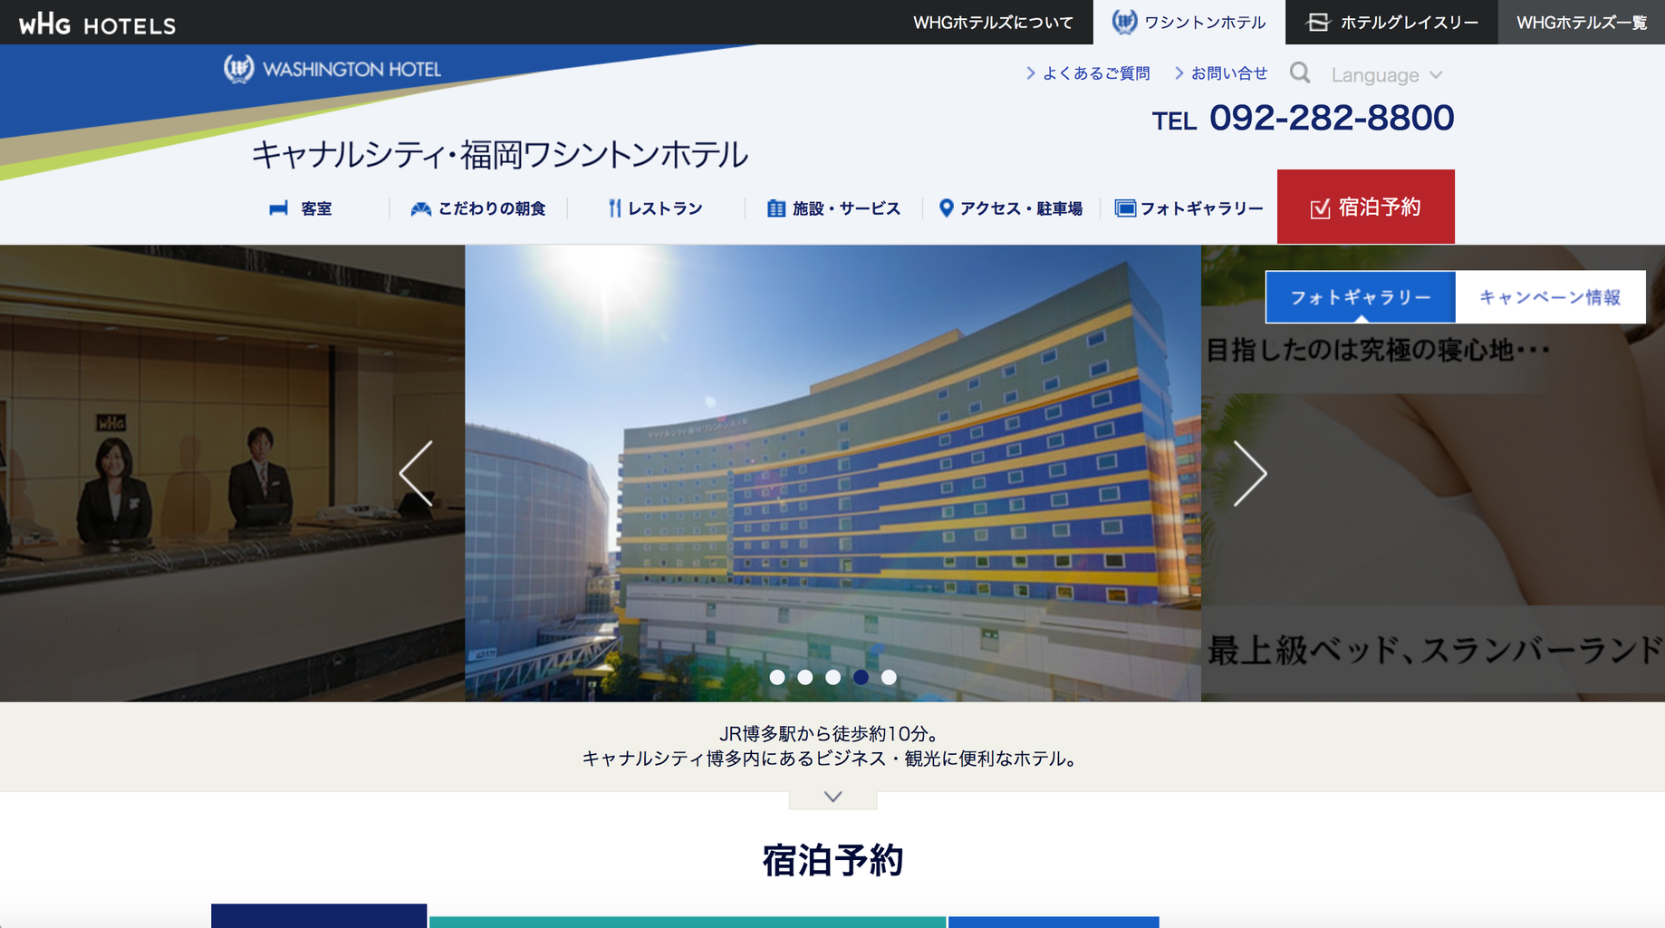This screenshot has height=928, width=1665.
Task: Click the Washington emblem in ワシントンホテル tab
Action: pos(1124,22)
